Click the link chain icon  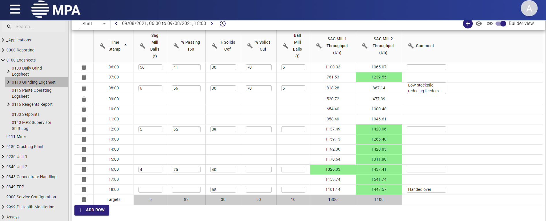coord(489,24)
